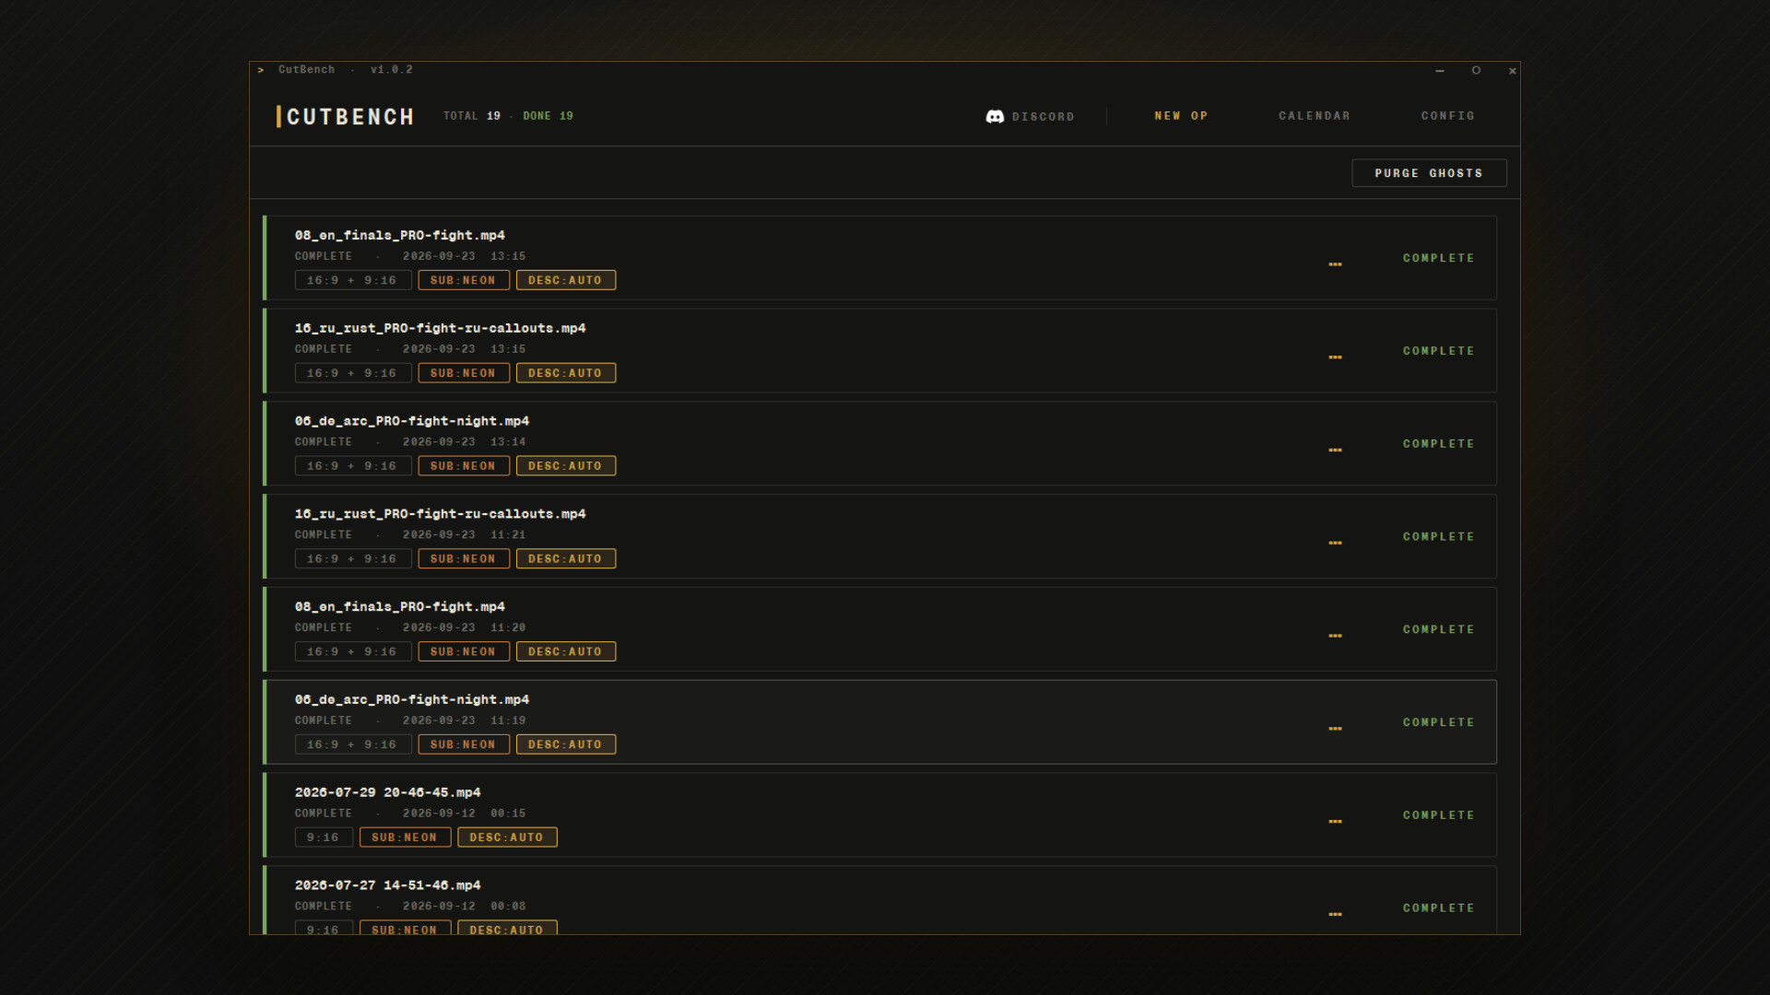Select 16_ru_rust_PRO-fight-ru-callouts.mp4 dated 11:21

tap(440, 514)
